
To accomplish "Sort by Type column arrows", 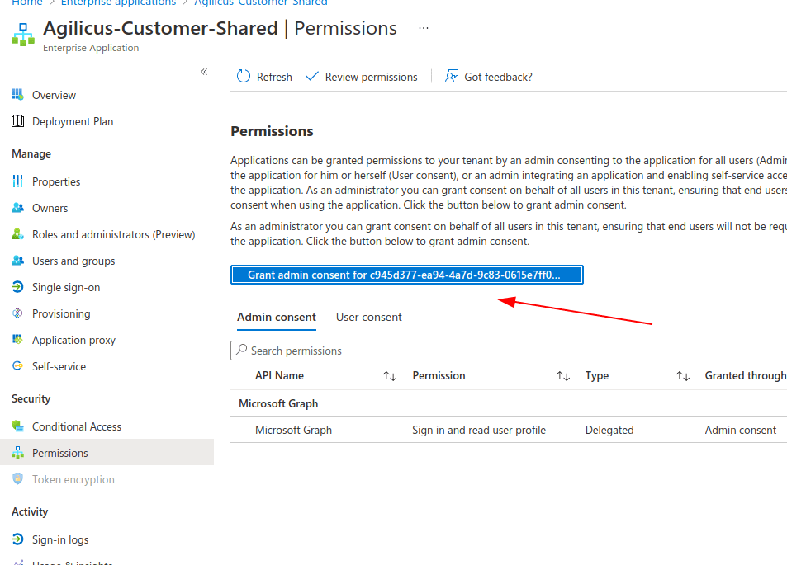I will pyautogui.click(x=683, y=375).
